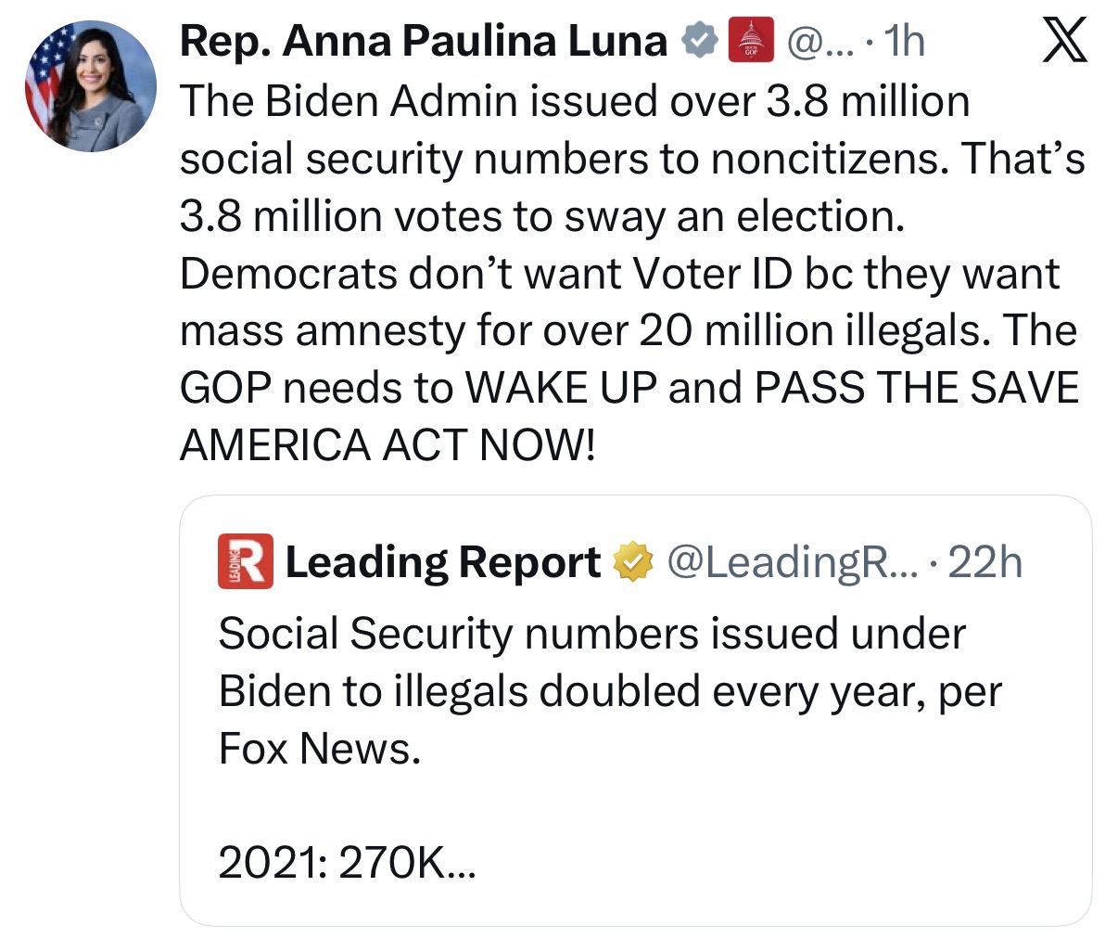The height and width of the screenshot is (938, 1118).
Task: Click the Leading Report red logo avatar
Action: (x=245, y=561)
